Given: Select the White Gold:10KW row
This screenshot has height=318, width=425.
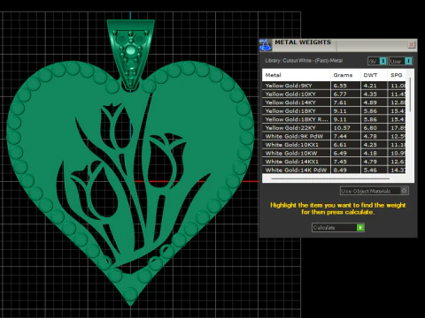Looking at the screenshot, I should (334, 153).
